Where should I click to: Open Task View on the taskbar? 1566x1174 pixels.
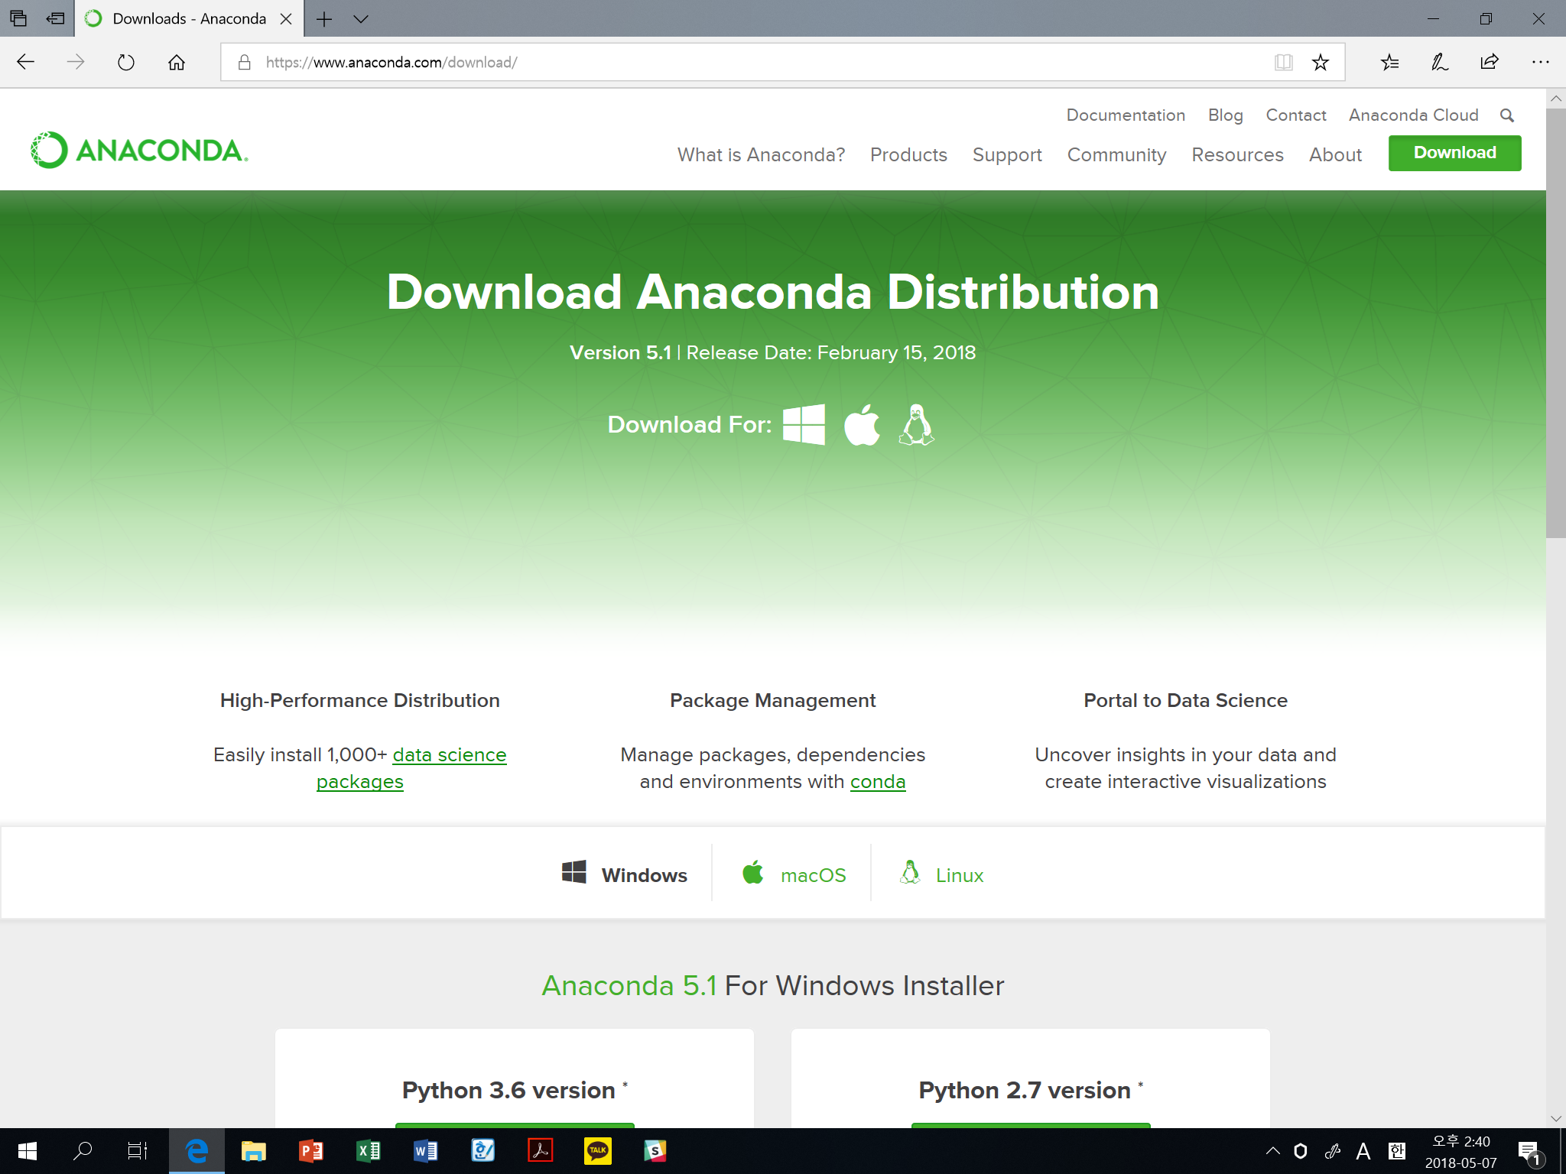[x=138, y=1151]
